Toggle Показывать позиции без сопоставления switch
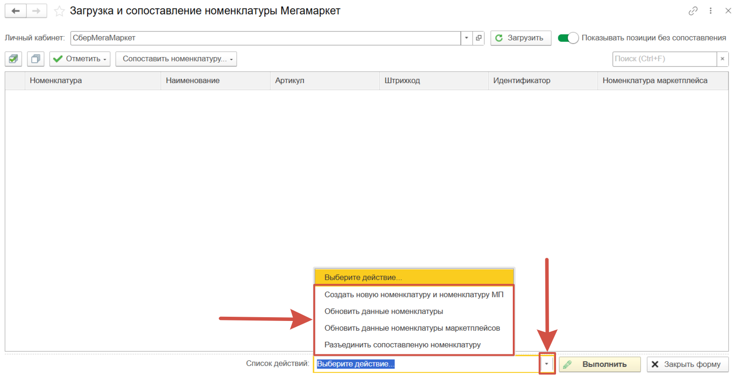The width and height of the screenshot is (738, 392). coord(568,38)
